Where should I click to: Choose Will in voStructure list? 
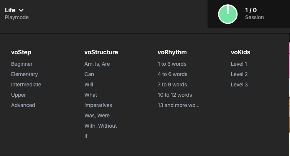coord(89,84)
